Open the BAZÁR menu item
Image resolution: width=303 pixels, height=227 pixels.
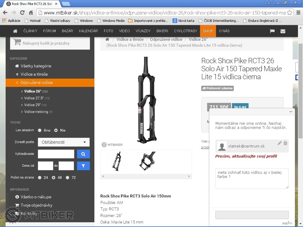67,31
